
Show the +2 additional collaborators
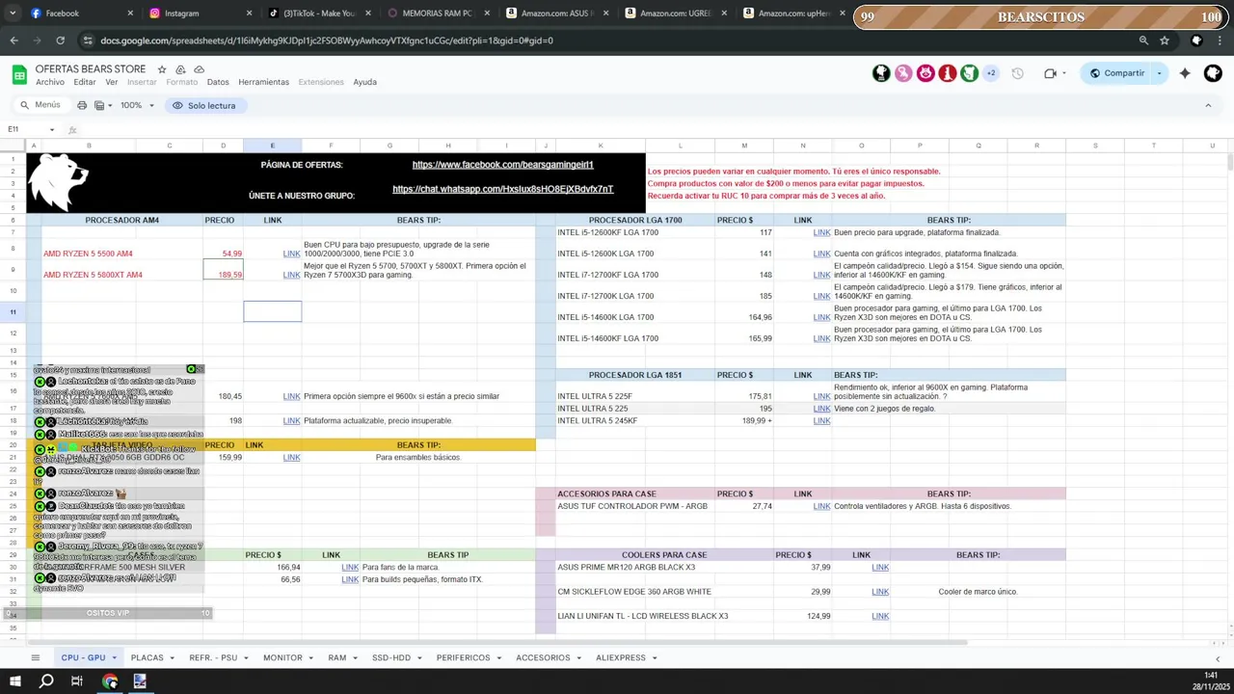coord(990,73)
